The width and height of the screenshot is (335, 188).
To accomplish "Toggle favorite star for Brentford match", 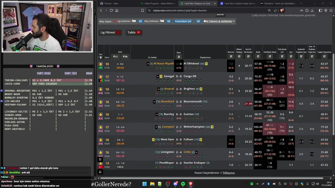I will click(x=100, y=102).
